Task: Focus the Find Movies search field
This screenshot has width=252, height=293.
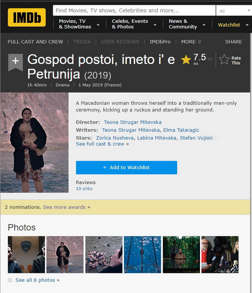Action: pyautogui.click(x=134, y=10)
